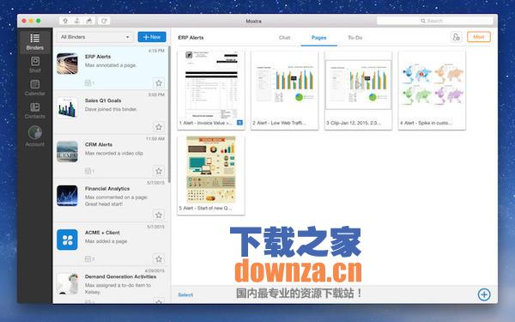515x322 pixels.
Task: Click the binder list scrollbar
Action: [x=169, y=114]
